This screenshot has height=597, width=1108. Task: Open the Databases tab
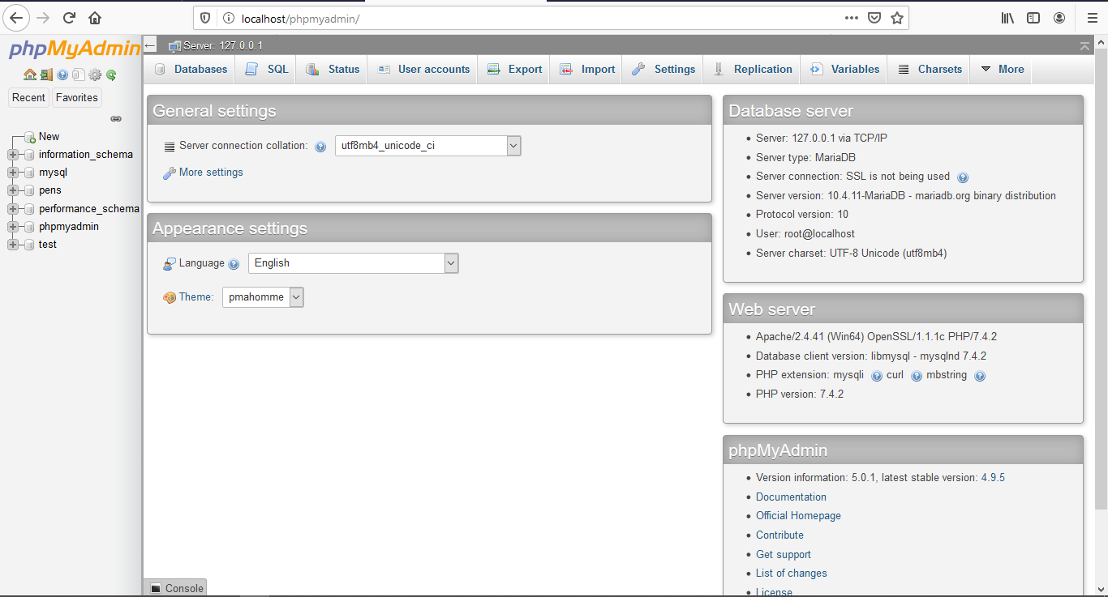[x=191, y=70]
